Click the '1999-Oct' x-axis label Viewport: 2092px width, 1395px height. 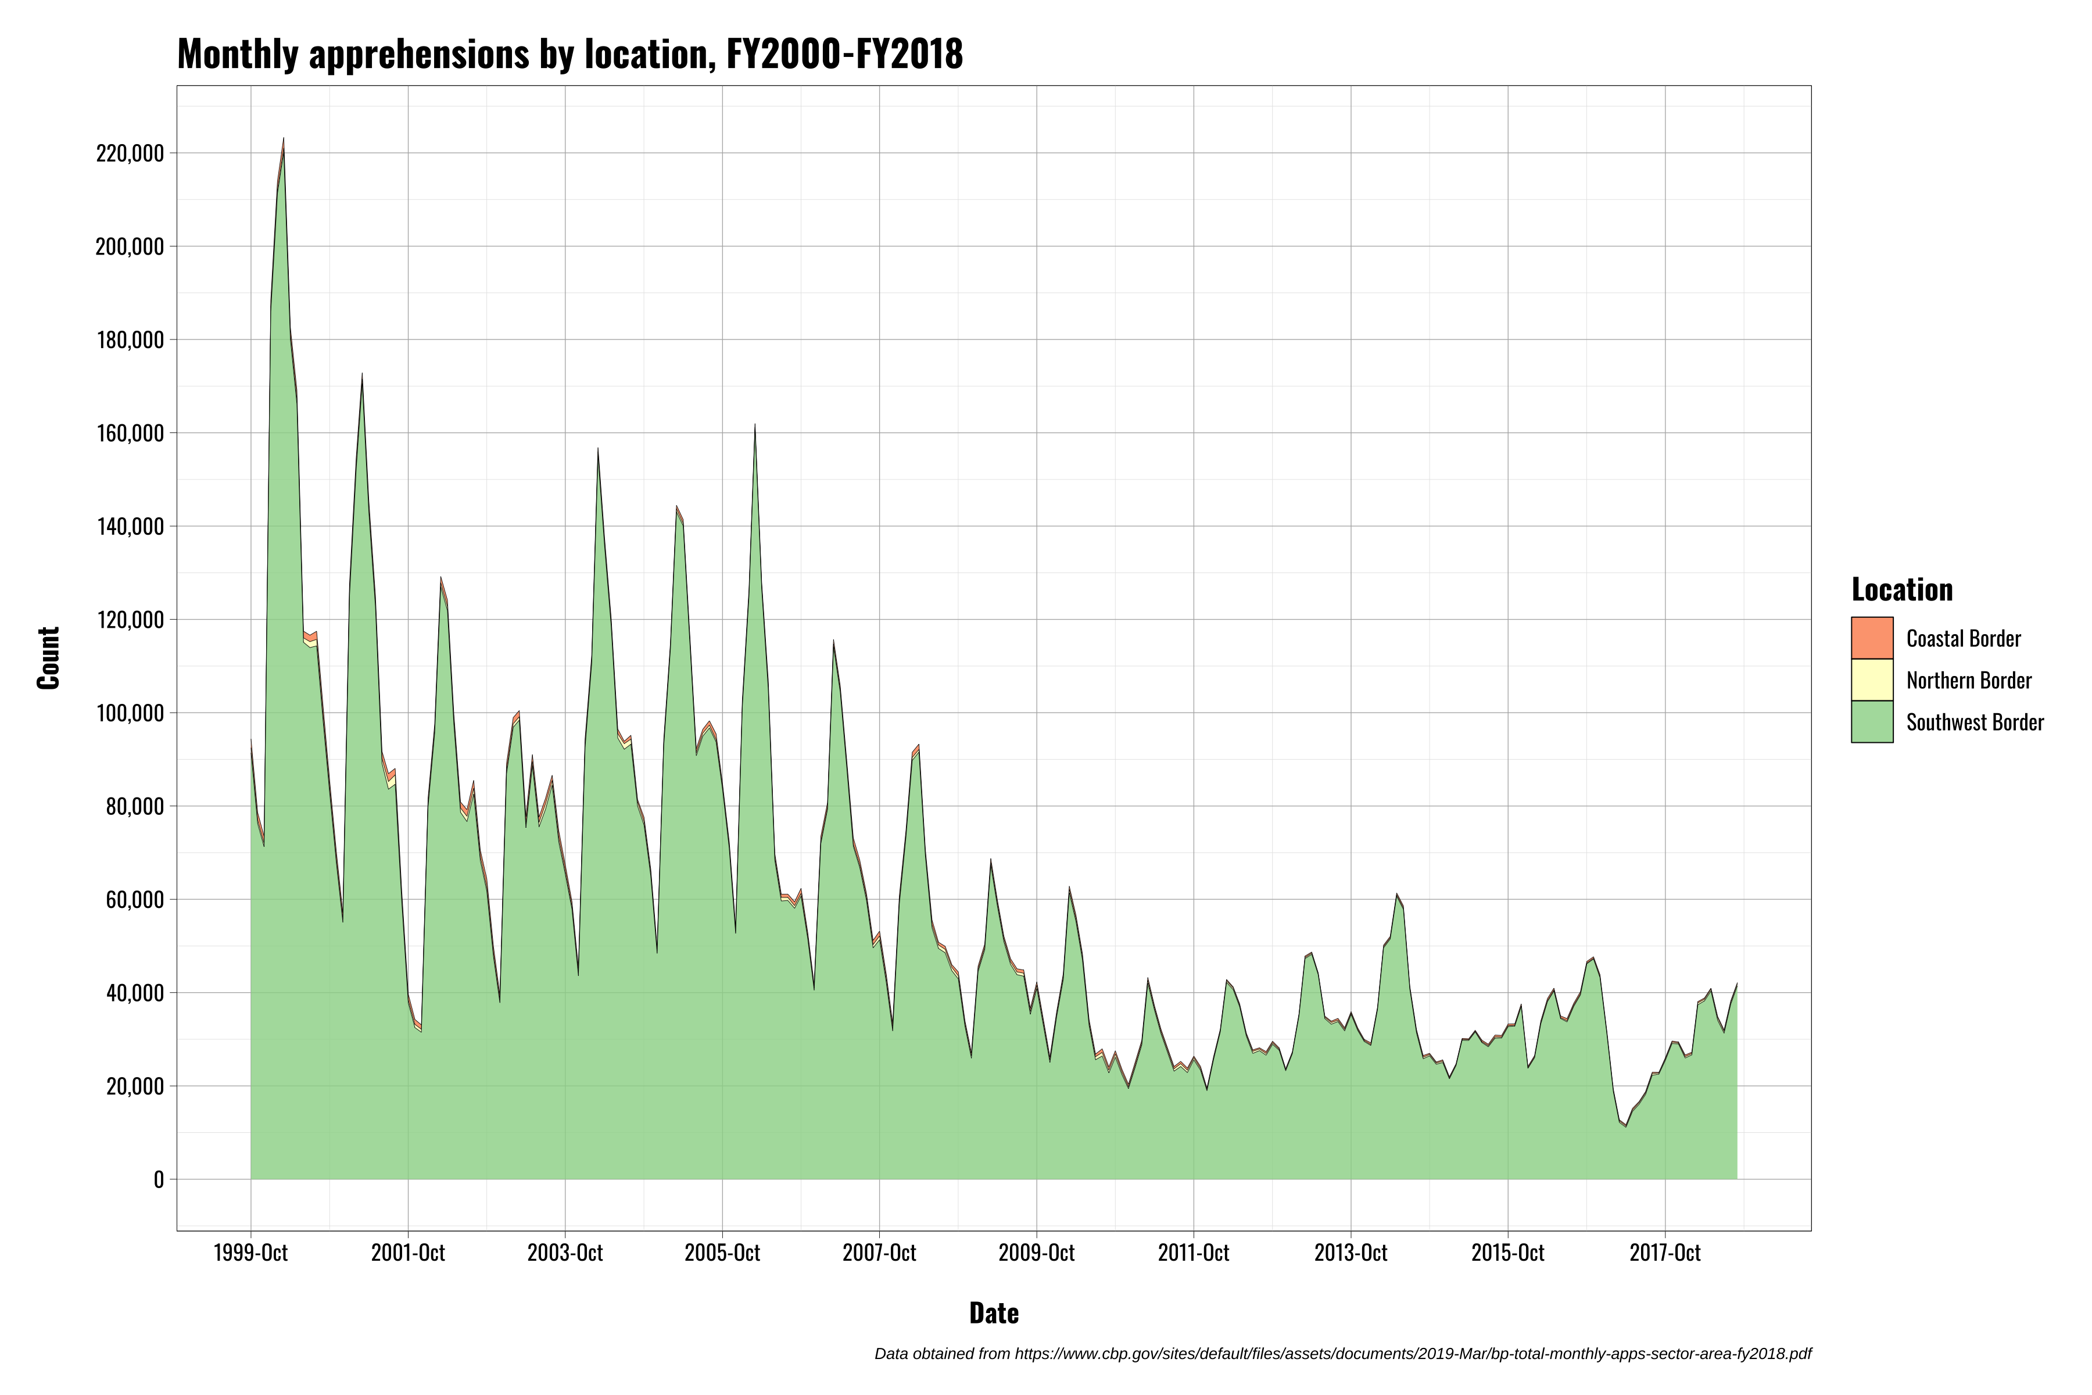(x=251, y=1253)
